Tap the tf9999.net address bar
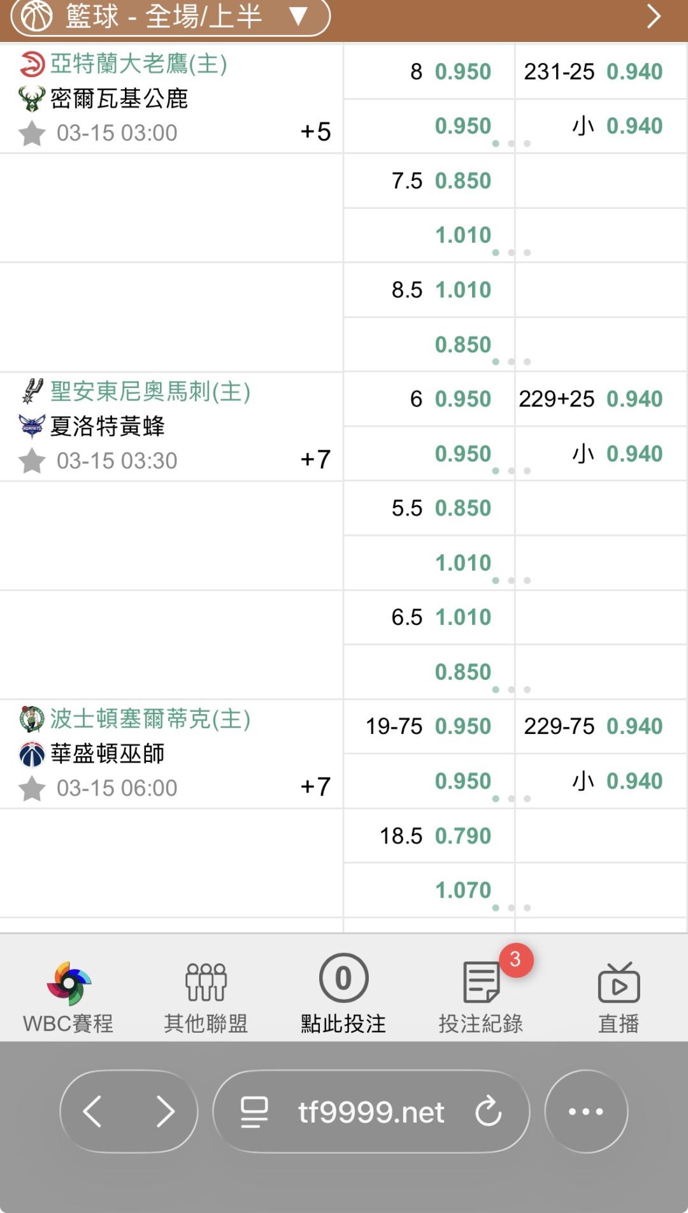 [x=371, y=1111]
